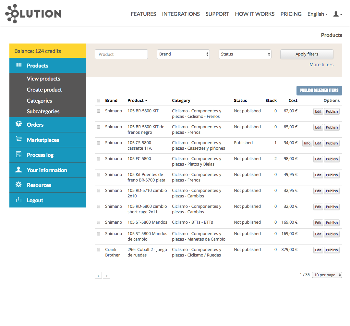
Task: Click Products section header in sidebar
Action: 48,66
